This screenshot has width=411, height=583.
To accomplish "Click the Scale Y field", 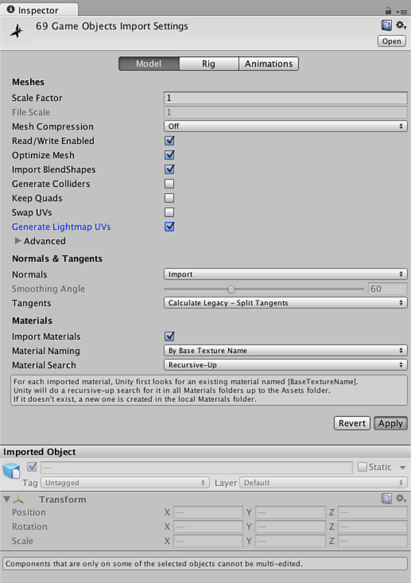I will 290,541.
